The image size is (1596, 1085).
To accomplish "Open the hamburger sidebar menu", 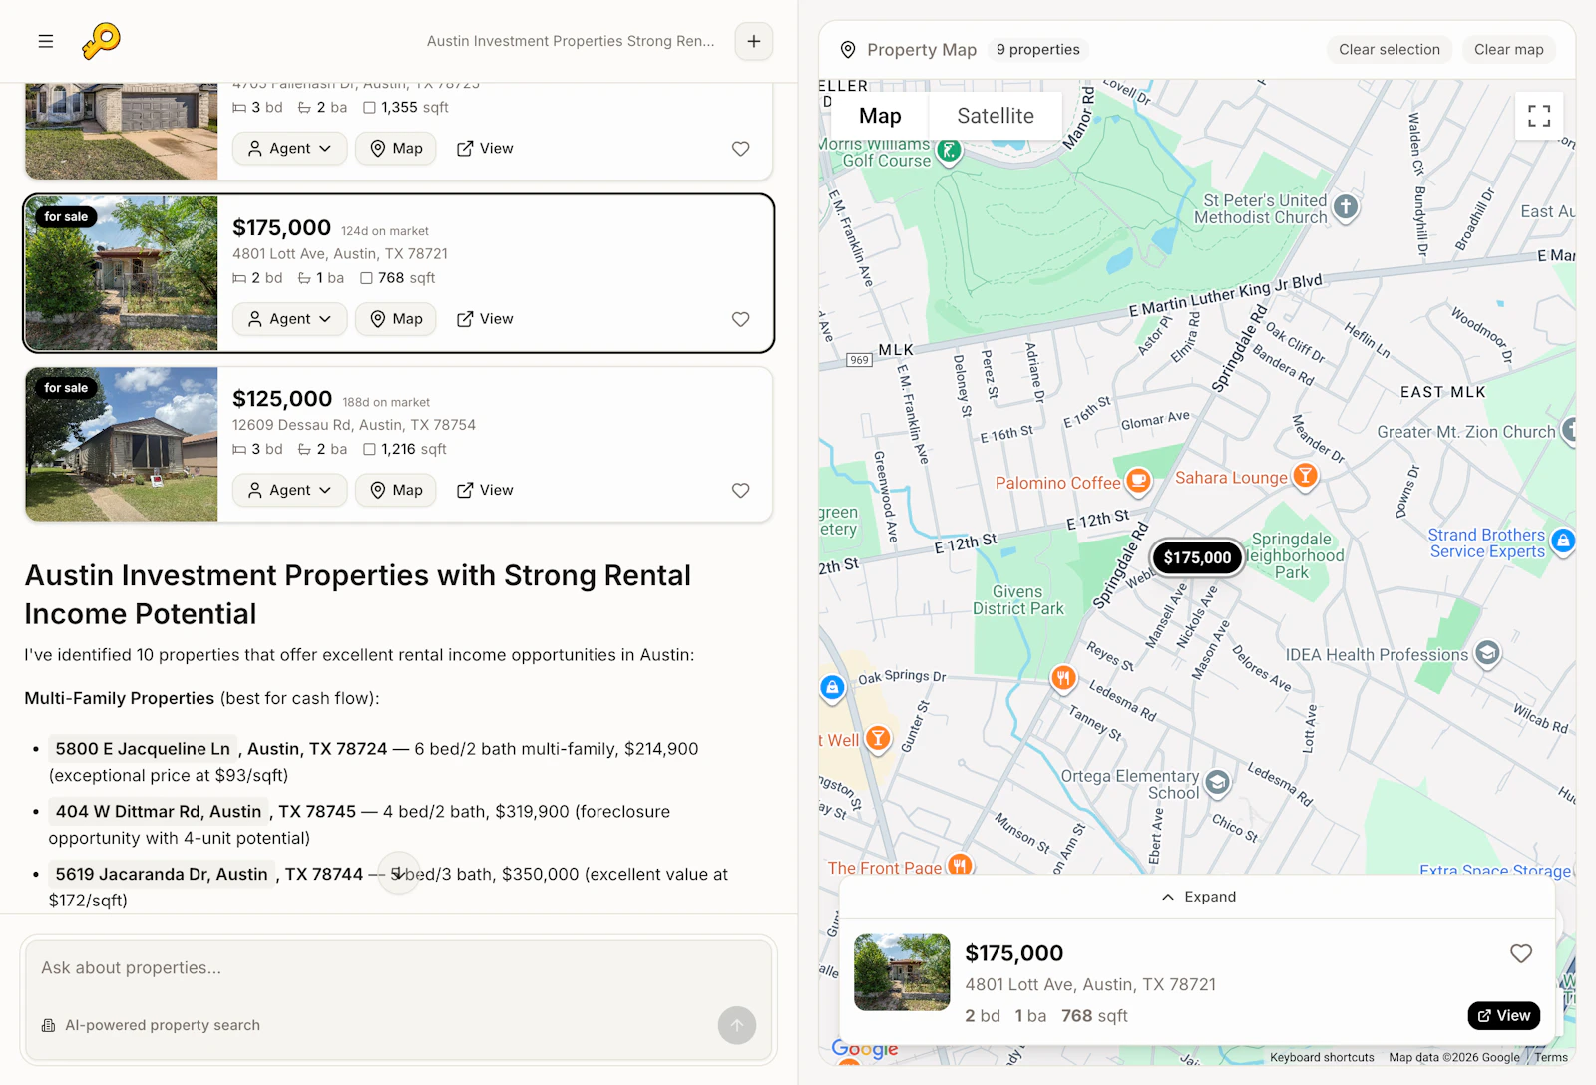I will [46, 41].
